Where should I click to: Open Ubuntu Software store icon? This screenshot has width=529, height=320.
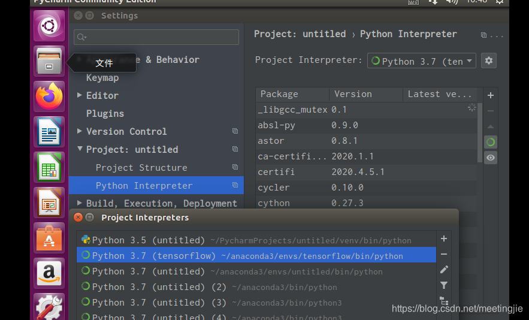click(49, 239)
